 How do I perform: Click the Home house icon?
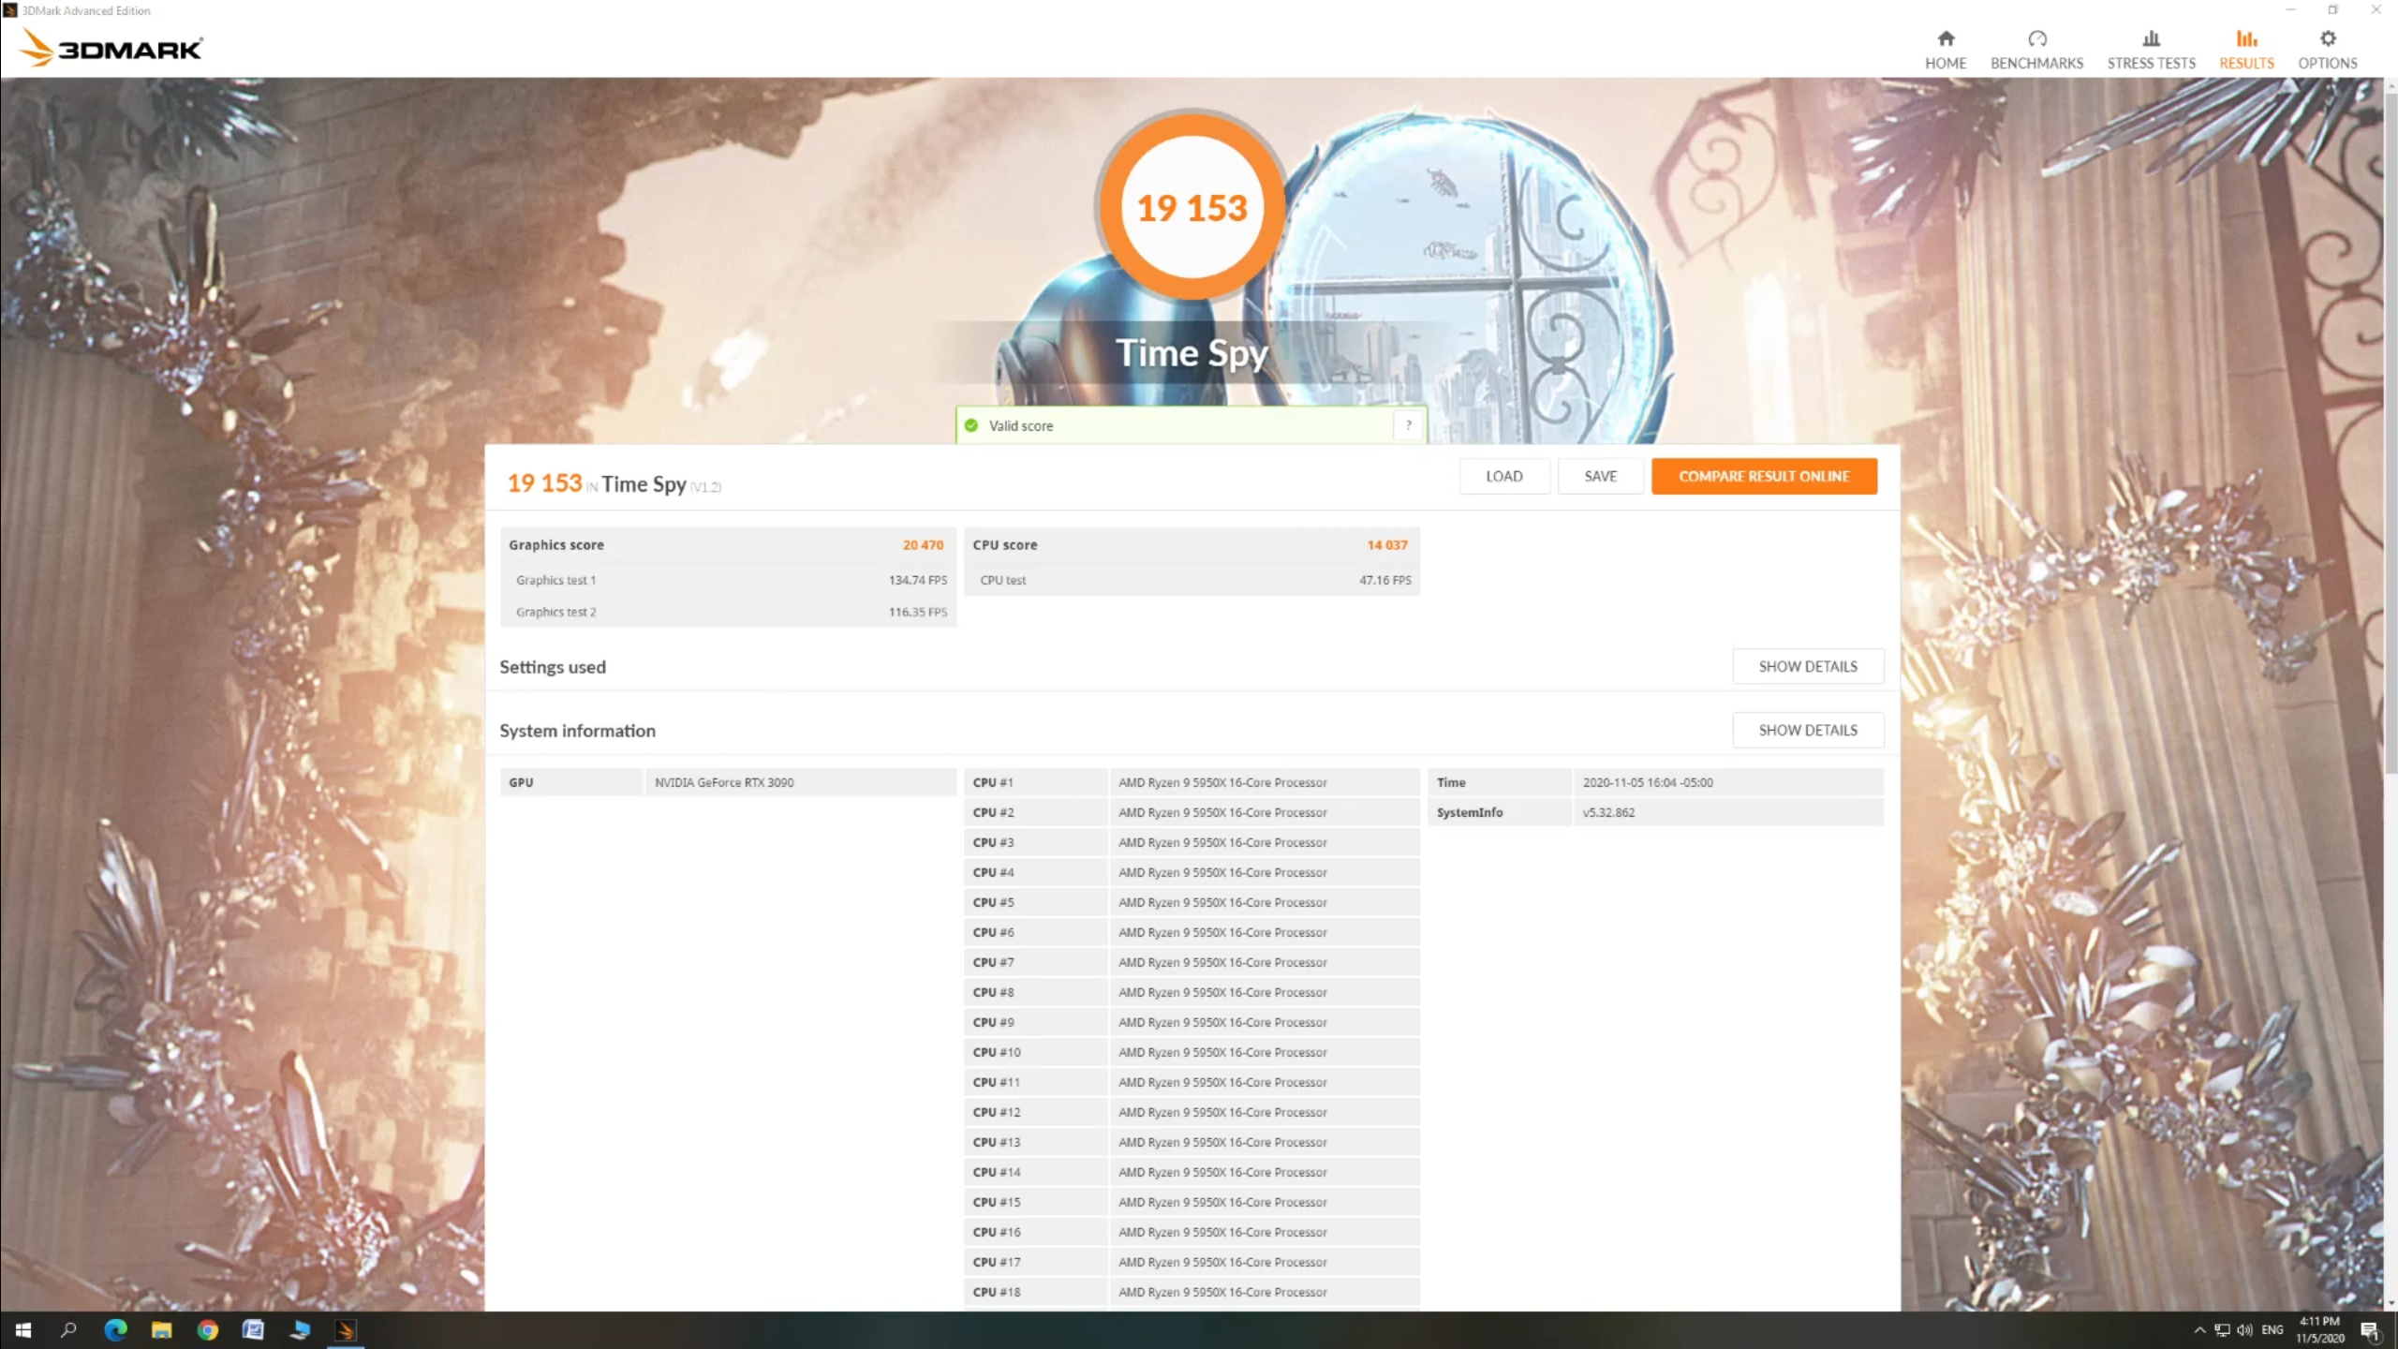tap(1946, 38)
